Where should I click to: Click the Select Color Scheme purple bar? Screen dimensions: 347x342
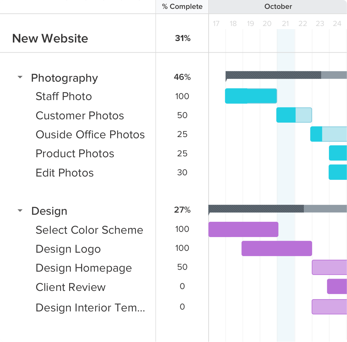(243, 229)
